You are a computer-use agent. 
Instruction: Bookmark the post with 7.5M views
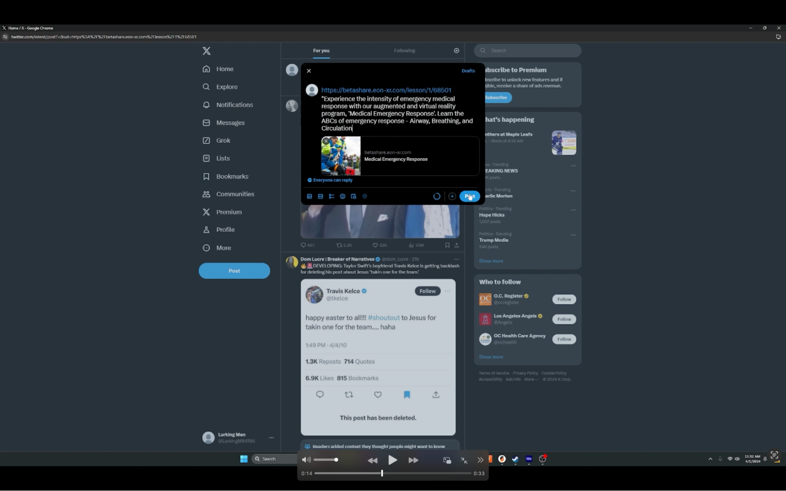point(447,245)
